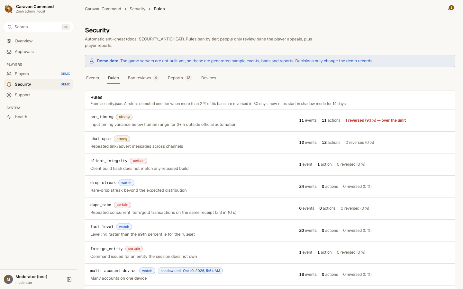Open the notifications bell
This screenshot has height=289, width=463.
coord(450,9)
